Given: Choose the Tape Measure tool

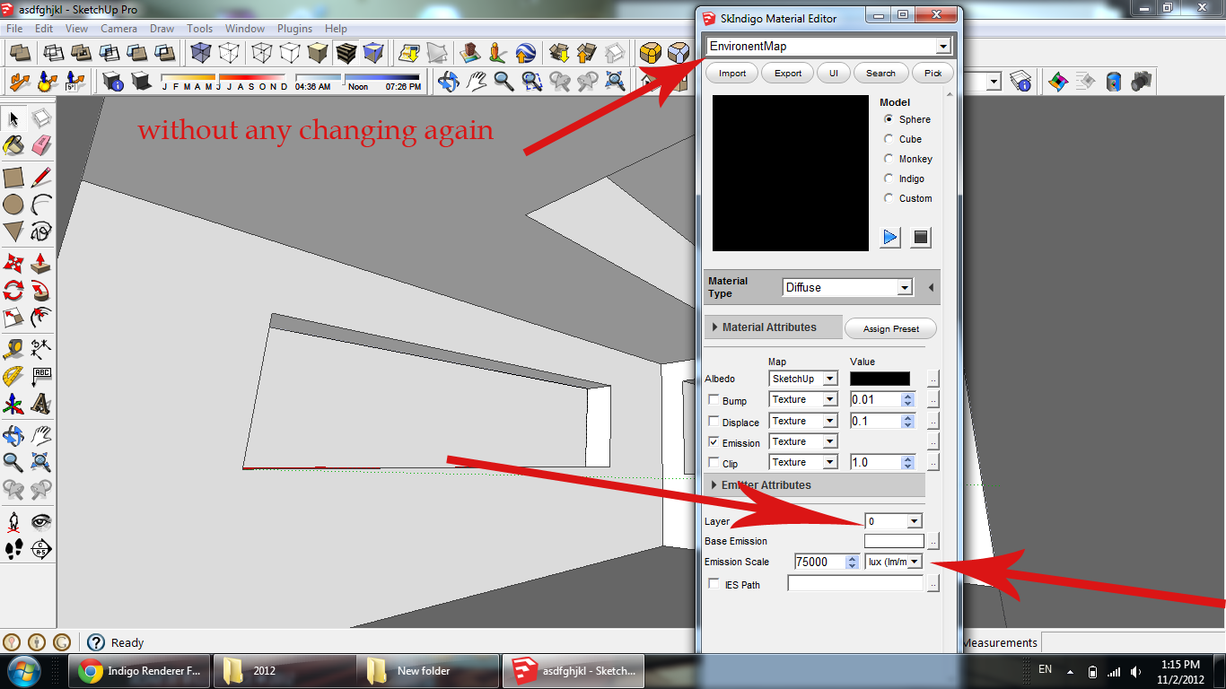Looking at the screenshot, I should coord(13,348).
